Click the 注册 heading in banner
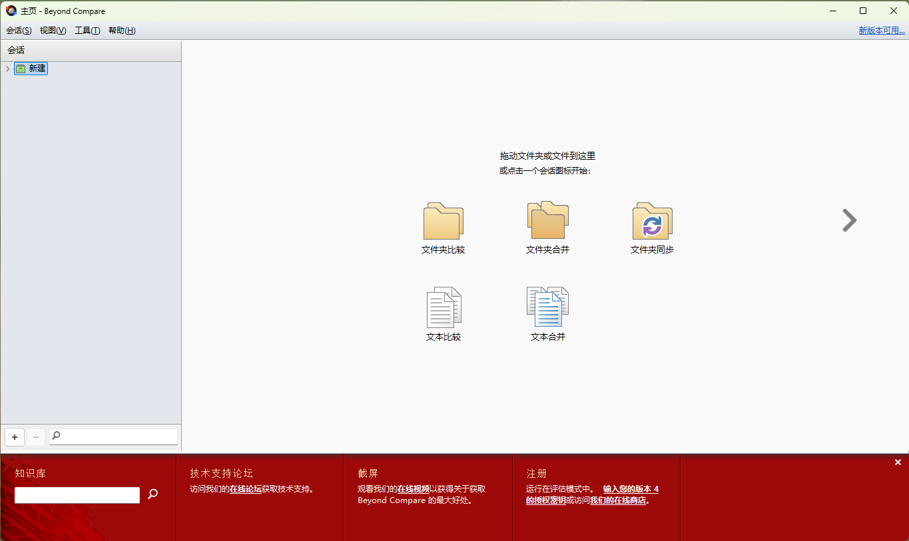 pyautogui.click(x=536, y=474)
